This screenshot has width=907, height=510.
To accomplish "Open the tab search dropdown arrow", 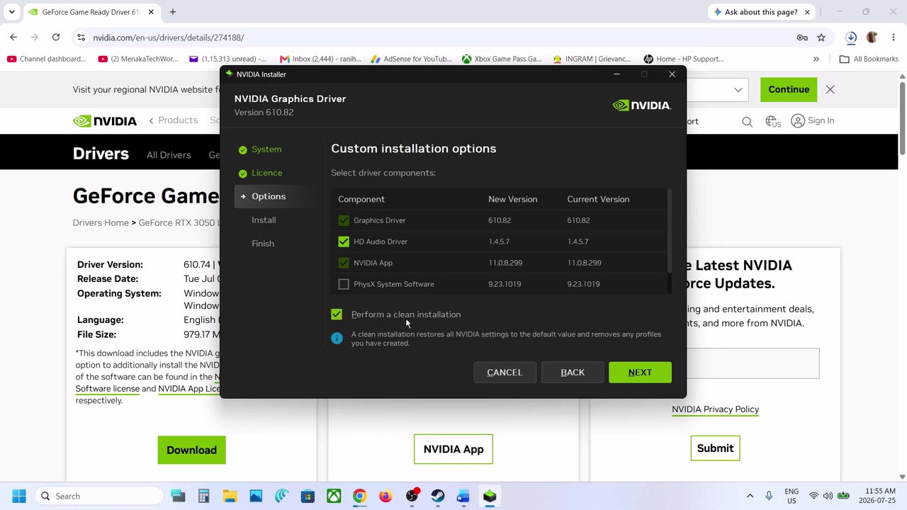I will tap(11, 12).
